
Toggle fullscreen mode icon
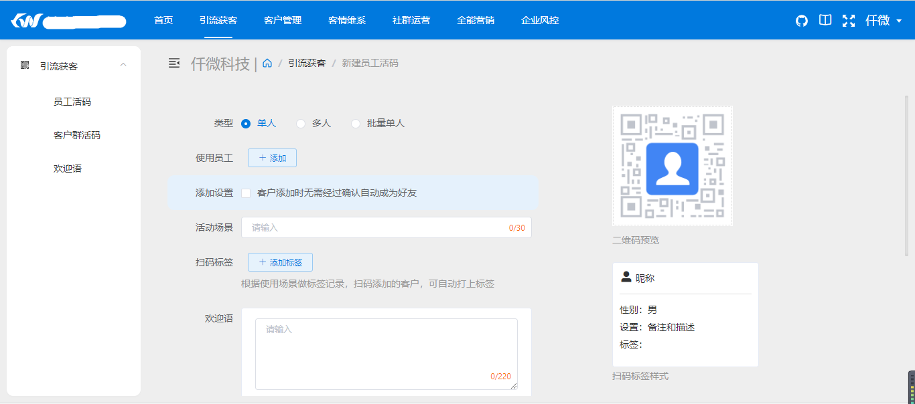coord(849,20)
